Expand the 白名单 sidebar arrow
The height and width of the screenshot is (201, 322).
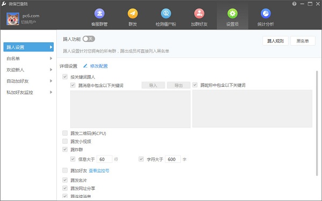pyautogui.click(x=51, y=58)
